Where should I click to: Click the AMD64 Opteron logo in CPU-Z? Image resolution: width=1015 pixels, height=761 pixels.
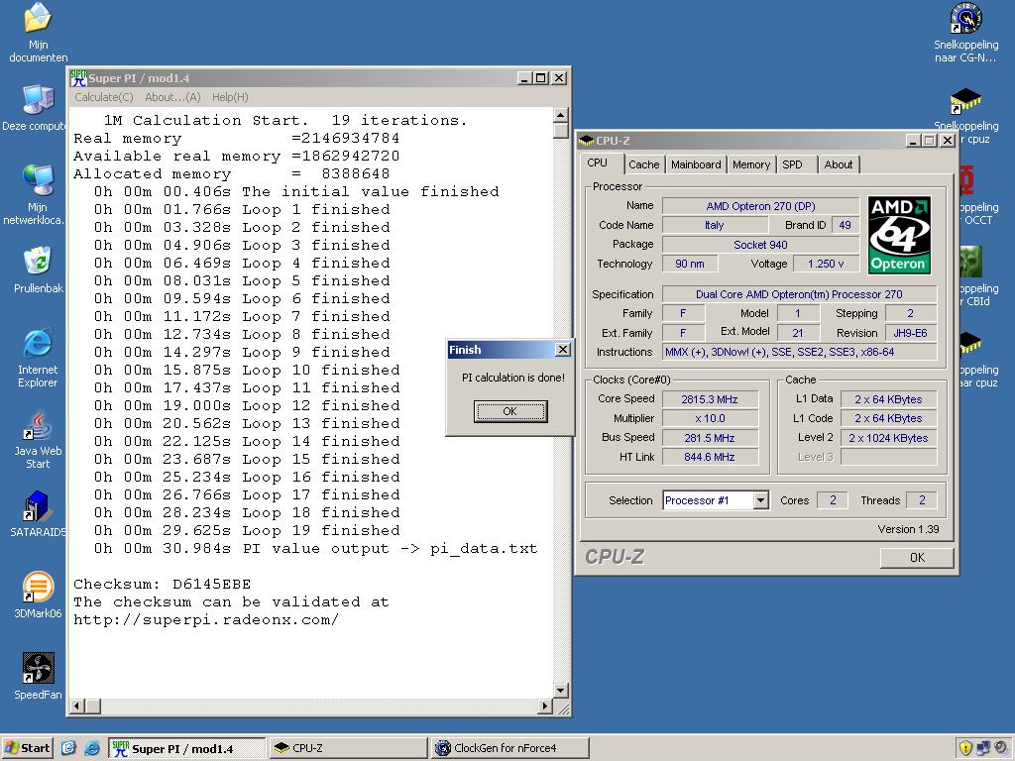click(899, 236)
